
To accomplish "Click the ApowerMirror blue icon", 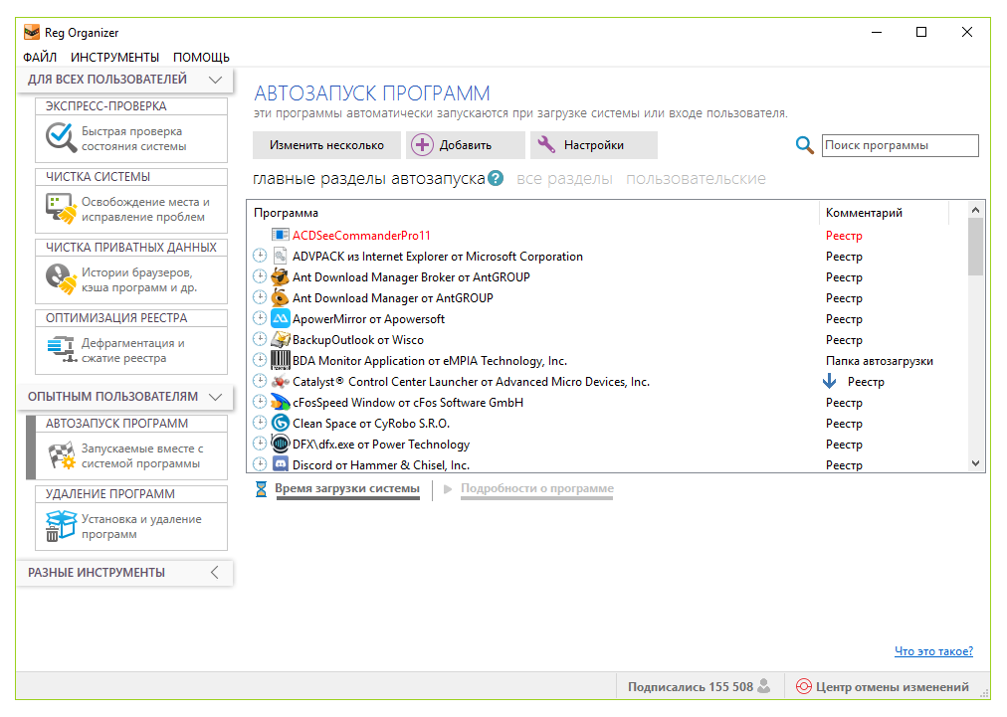I will (280, 318).
